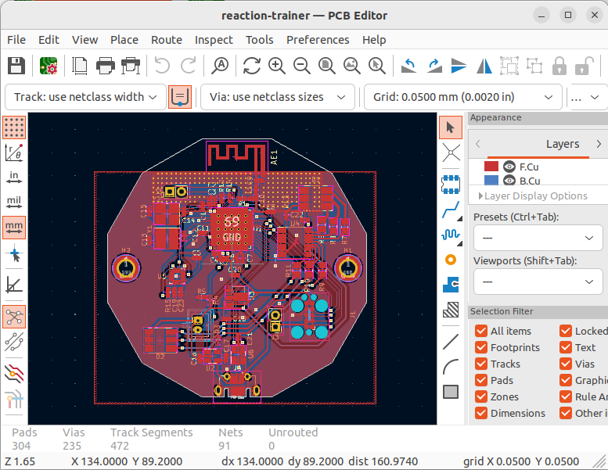Uncheck Footprints in Selection Filter
608x470 pixels.
[481, 347]
